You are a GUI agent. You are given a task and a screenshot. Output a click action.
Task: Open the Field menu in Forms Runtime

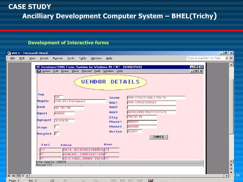click(x=97, y=71)
